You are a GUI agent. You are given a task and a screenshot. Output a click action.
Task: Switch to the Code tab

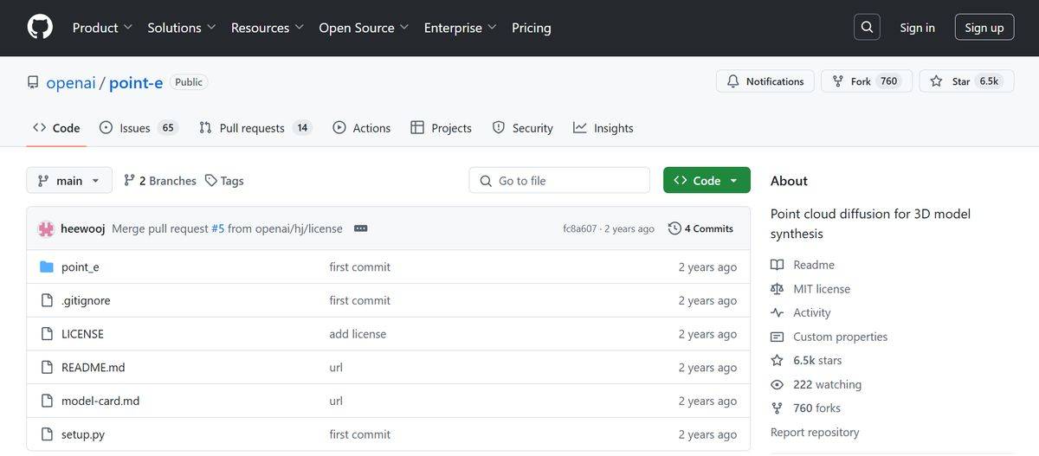click(x=56, y=128)
